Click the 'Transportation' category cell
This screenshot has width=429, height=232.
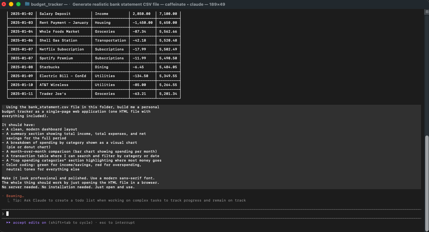111,40
